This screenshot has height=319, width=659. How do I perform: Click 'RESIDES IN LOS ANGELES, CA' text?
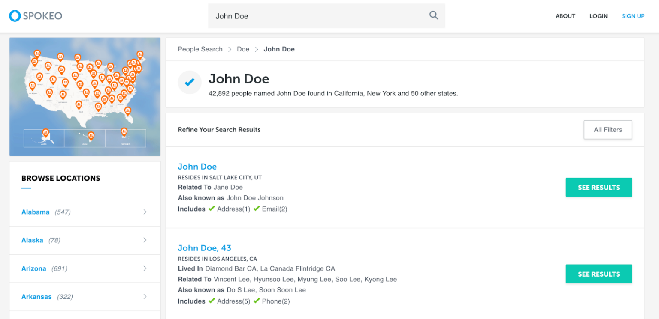point(218,259)
